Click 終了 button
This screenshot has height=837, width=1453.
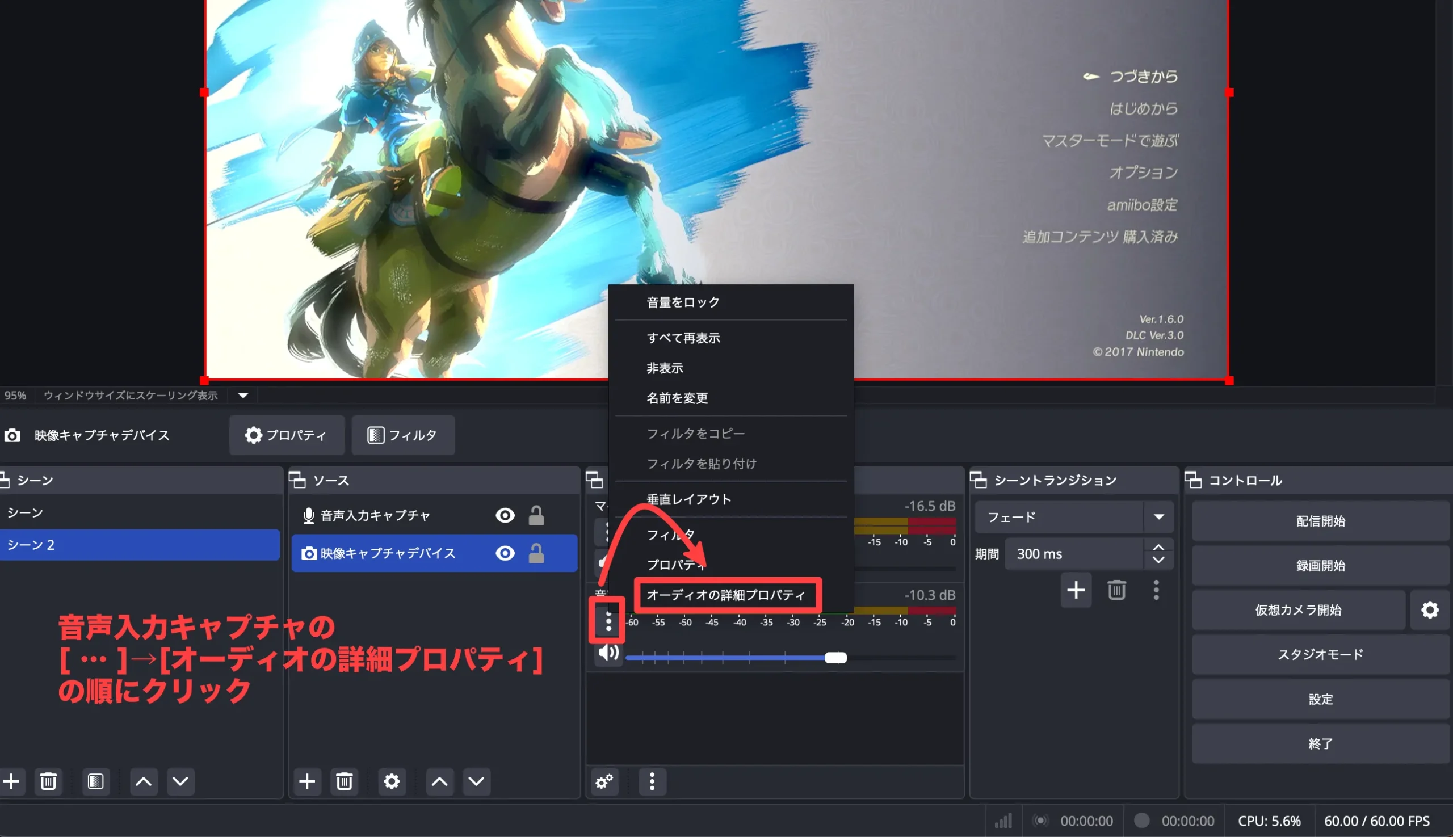pyautogui.click(x=1320, y=743)
